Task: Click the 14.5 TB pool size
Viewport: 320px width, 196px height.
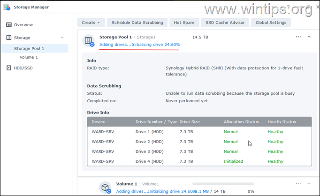Action: click(200, 37)
